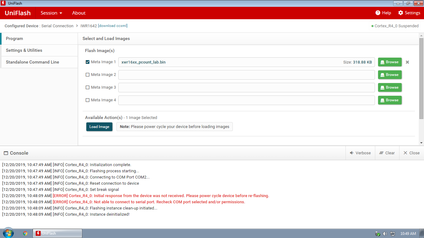Click the volume icon in system tray
Image resolution: width=424 pixels, height=238 pixels.
point(385,234)
